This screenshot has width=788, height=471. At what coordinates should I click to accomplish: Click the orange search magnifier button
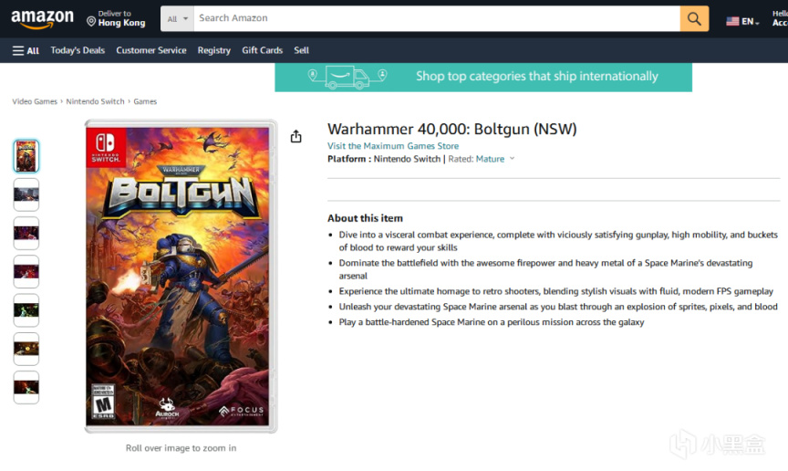point(694,18)
